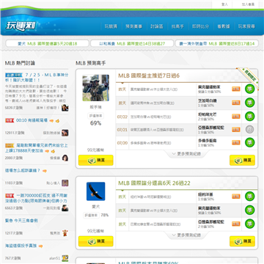Click alan51's small avatar icon
This screenshot has height=264, width=264.
click(x=65, y=258)
